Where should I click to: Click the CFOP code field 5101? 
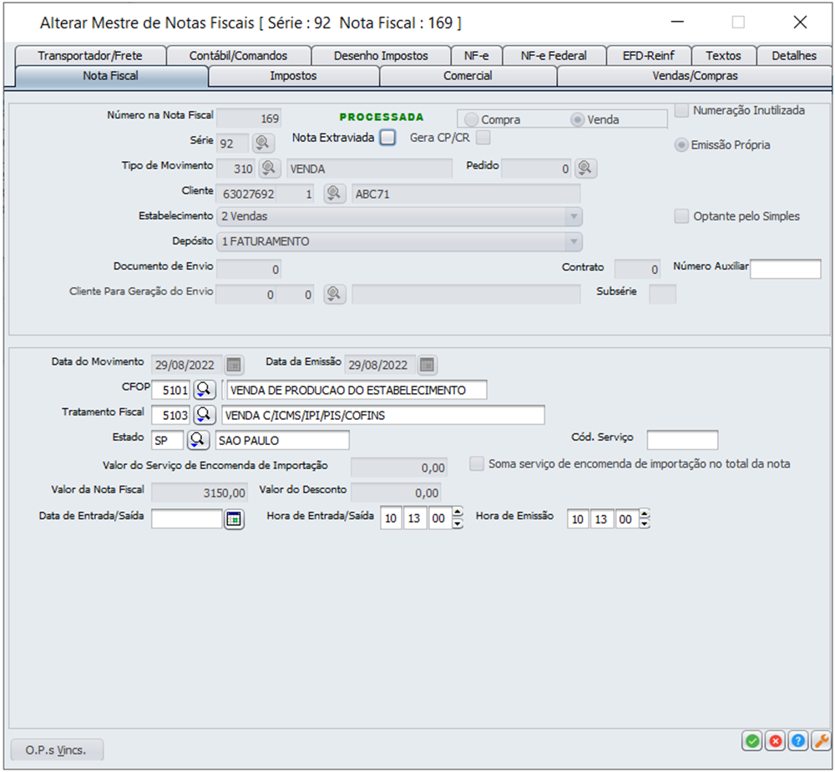[x=171, y=391]
